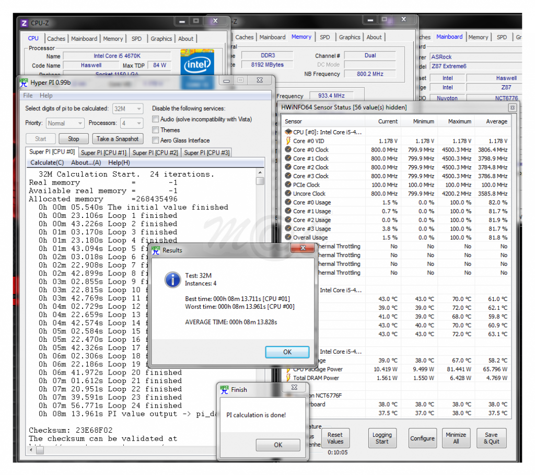
Task: Check the Themes checkbox
Action: click(156, 130)
